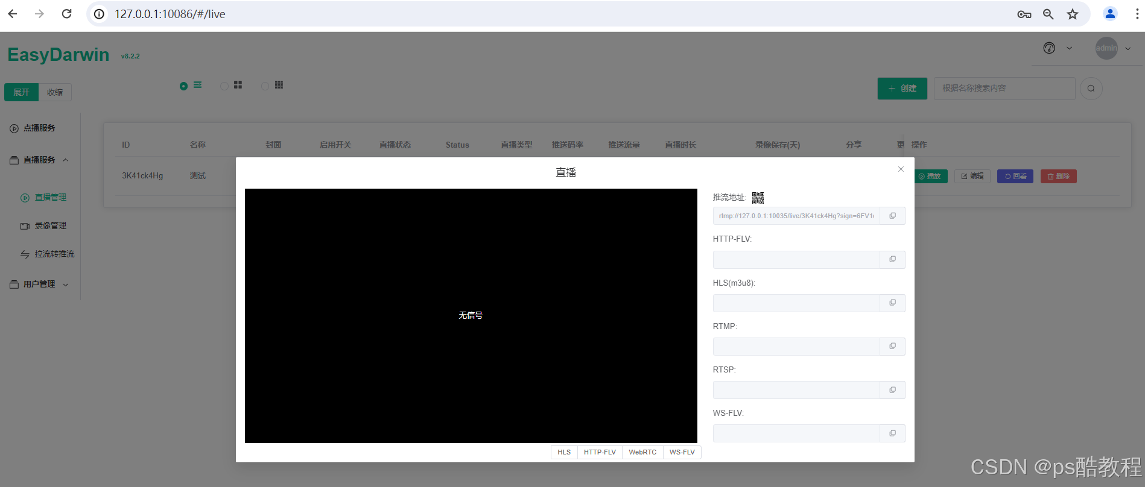Click the 直播状态 column header
The image size is (1145, 487).
tap(395, 145)
